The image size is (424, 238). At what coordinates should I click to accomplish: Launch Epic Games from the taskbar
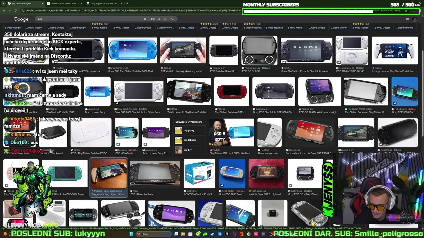(227, 234)
